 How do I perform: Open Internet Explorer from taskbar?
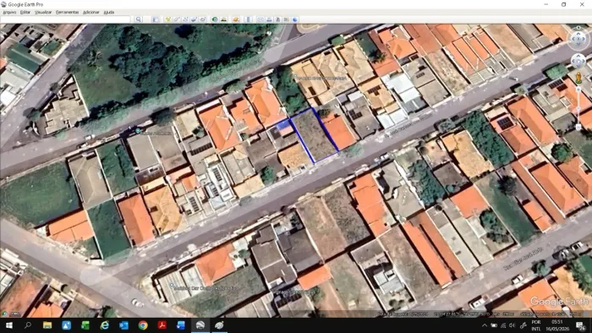click(x=105, y=325)
